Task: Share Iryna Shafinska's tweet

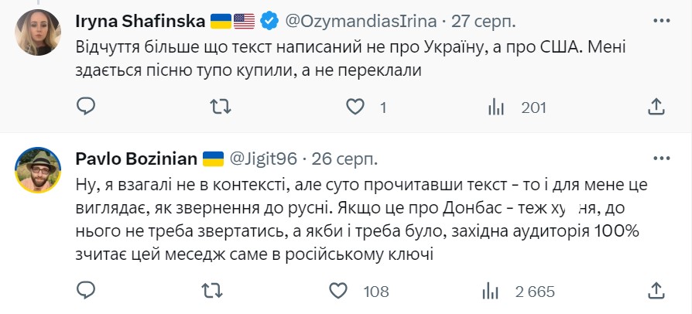Action: (656, 106)
